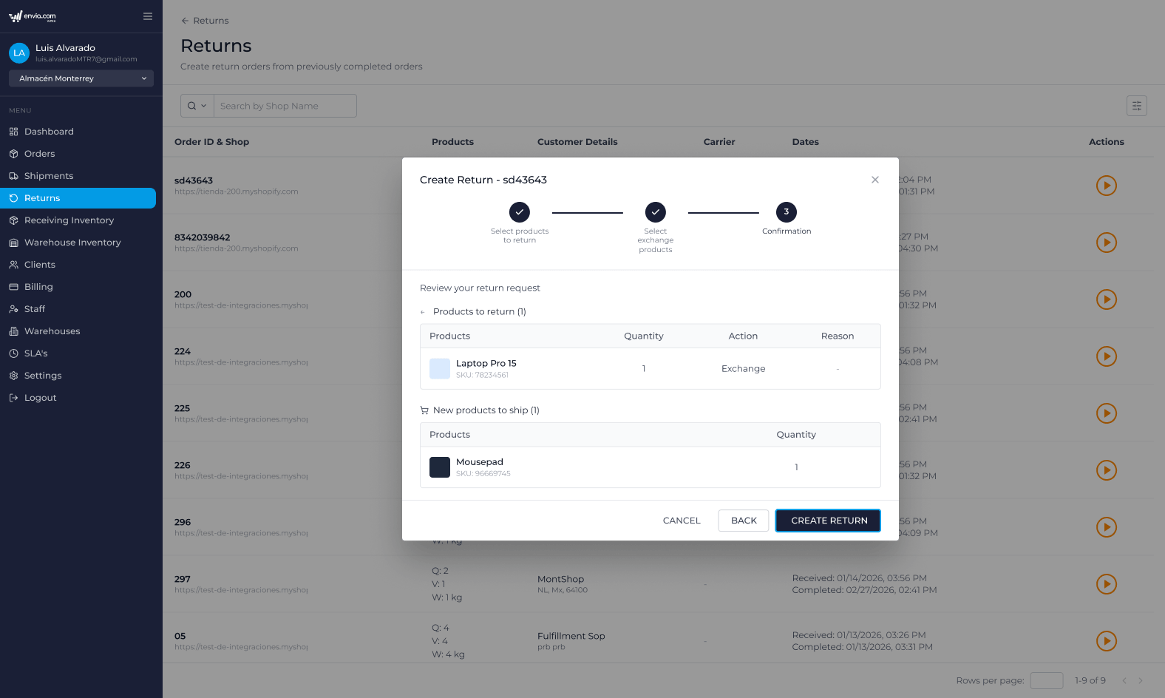Open Dashboard from the sidebar menu
This screenshot has height=698, width=1165.
coord(49,132)
